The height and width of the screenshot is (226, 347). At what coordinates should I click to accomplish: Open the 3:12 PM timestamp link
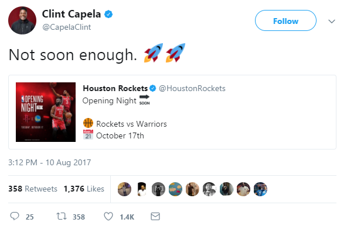tap(50, 162)
